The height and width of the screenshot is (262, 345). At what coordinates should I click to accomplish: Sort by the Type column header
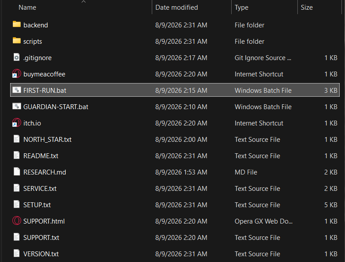click(241, 8)
